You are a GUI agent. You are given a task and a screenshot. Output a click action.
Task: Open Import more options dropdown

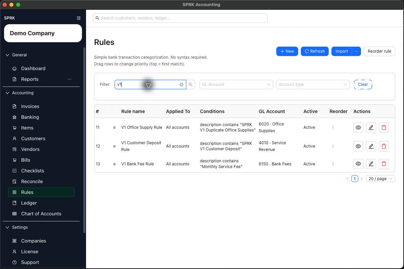pyautogui.click(x=356, y=51)
